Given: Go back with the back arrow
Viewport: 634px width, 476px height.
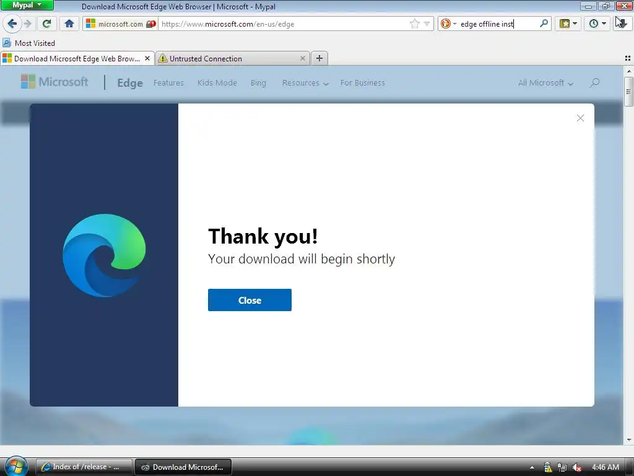Looking at the screenshot, I should [12, 24].
